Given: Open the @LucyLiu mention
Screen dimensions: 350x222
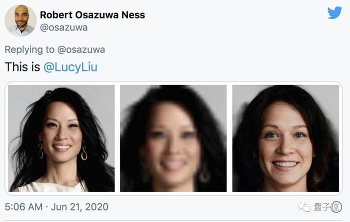Looking at the screenshot, I should pos(70,67).
